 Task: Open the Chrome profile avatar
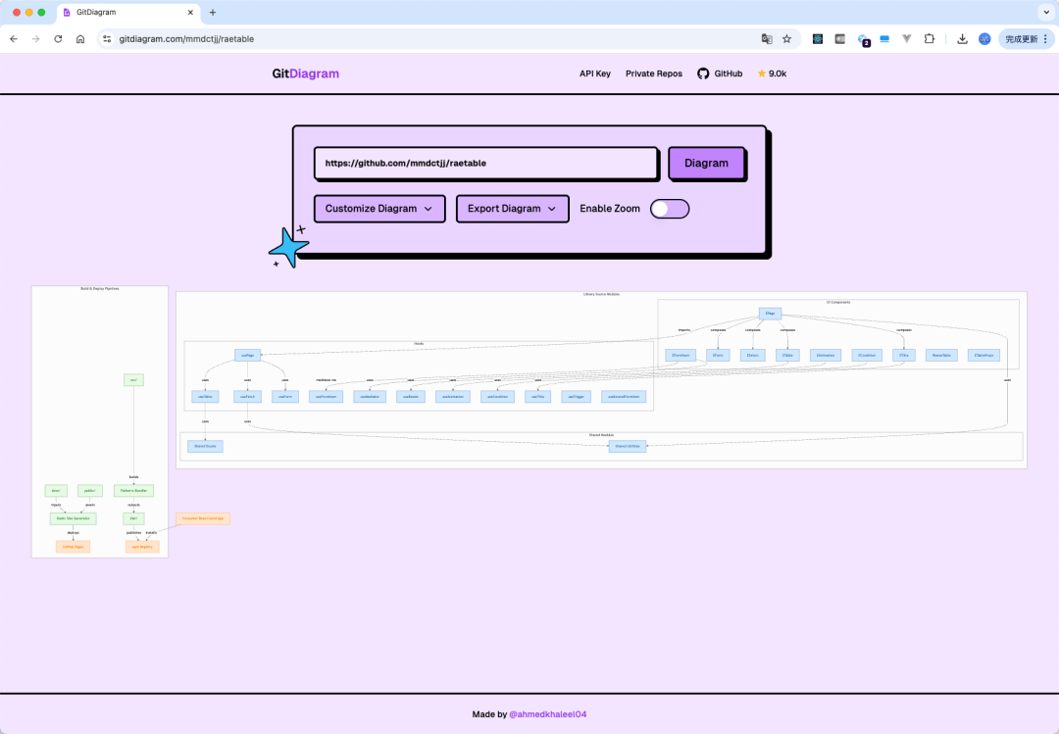[x=984, y=39]
